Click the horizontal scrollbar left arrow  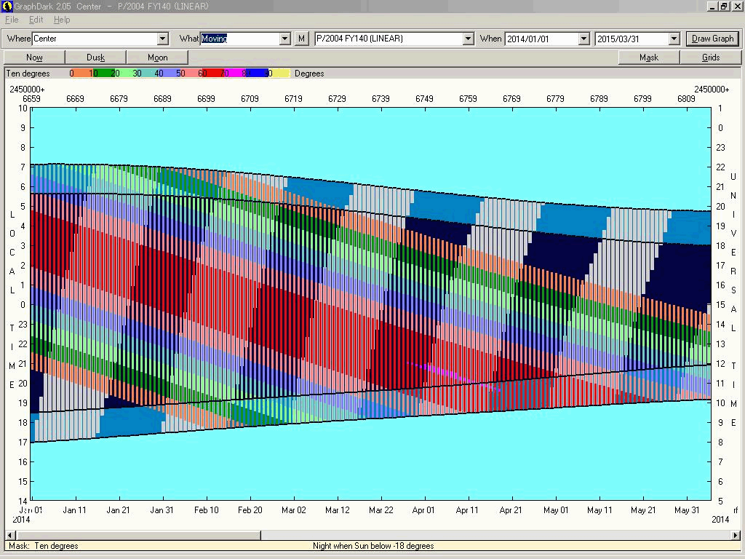tap(9, 535)
